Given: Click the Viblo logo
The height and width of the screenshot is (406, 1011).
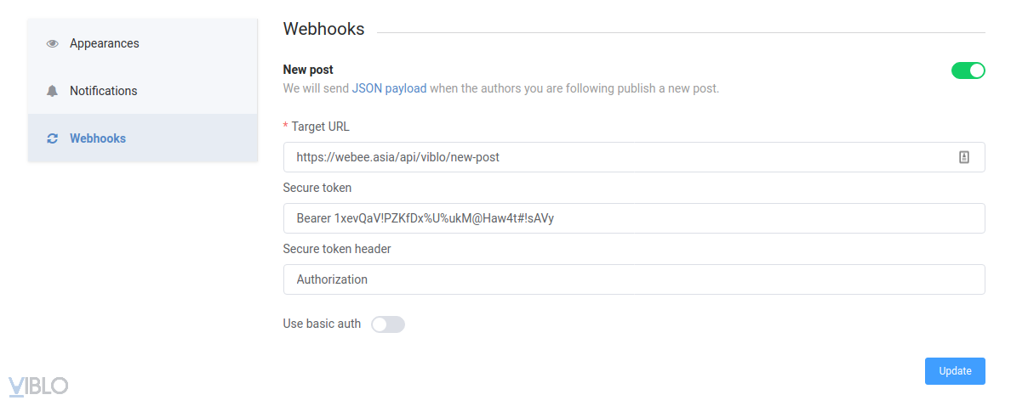Looking at the screenshot, I should click(x=38, y=386).
